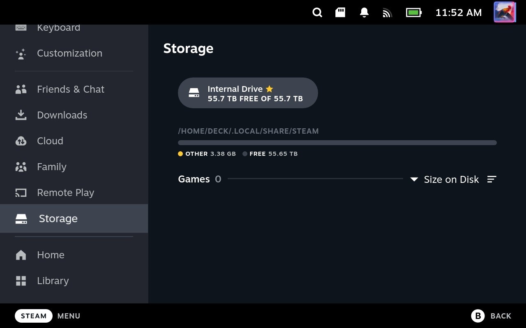Screen dimensions: 526x328
Task: Click the Internal Drive disk icon
Action: point(194,93)
